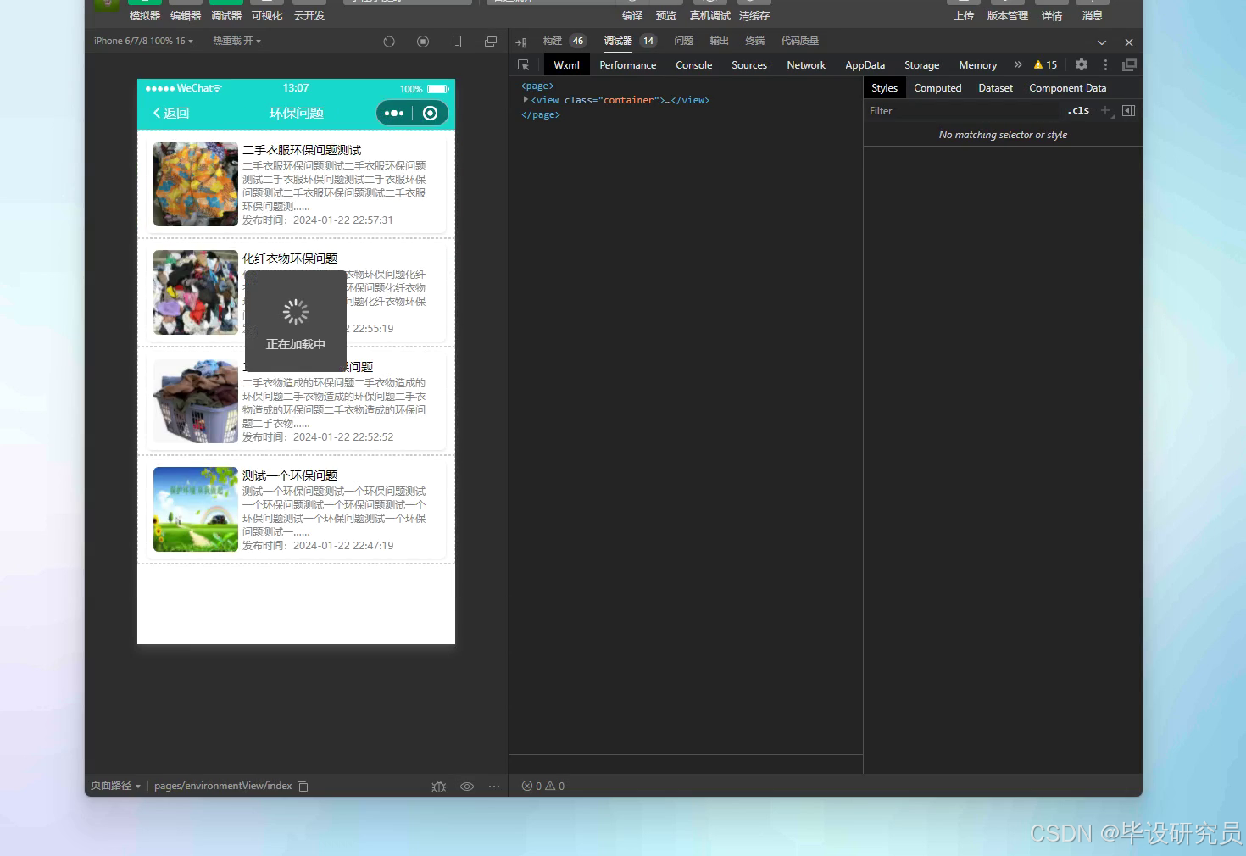Collapse the debugger panel chevron
This screenshot has width=1246, height=856.
click(x=1102, y=42)
